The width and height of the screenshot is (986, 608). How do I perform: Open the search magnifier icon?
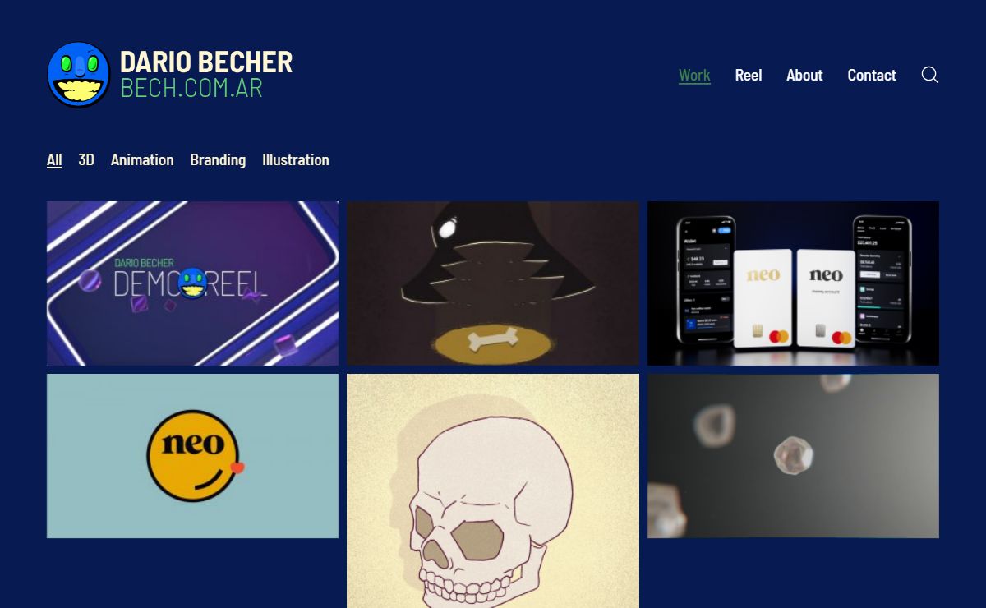929,75
